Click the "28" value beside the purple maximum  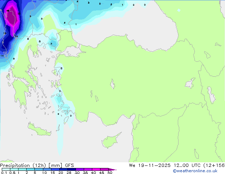coord(19,14)
